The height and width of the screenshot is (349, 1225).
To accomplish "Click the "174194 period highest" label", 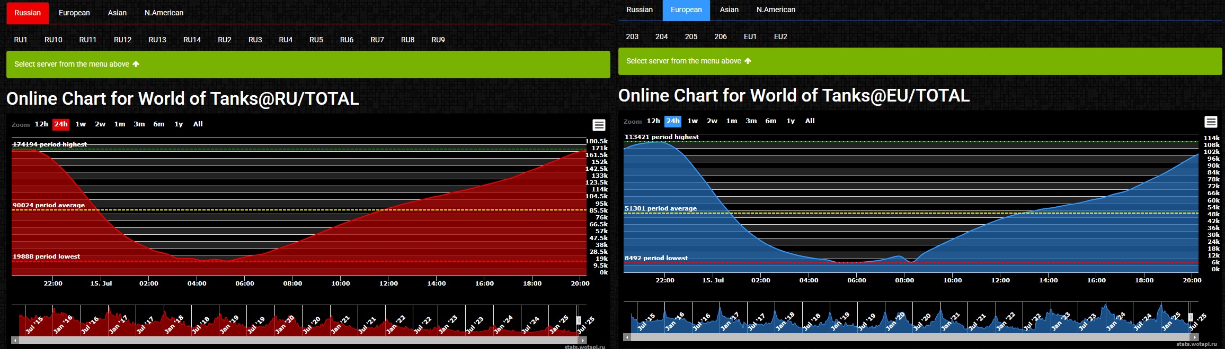I will [x=50, y=144].
